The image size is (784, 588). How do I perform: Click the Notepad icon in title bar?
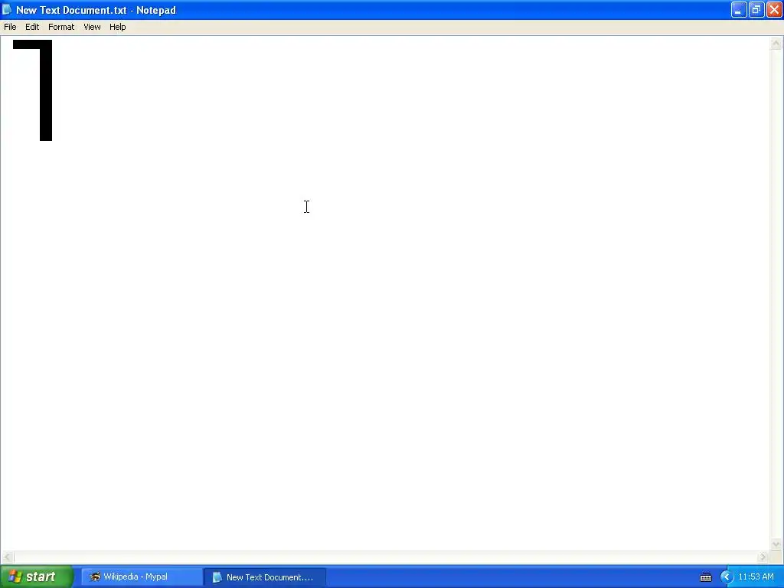pos(7,9)
